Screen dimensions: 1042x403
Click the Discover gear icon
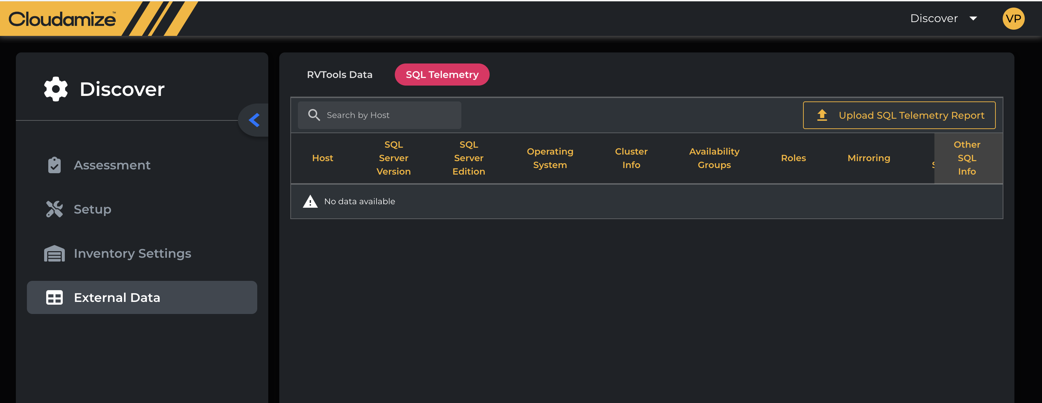(x=56, y=89)
